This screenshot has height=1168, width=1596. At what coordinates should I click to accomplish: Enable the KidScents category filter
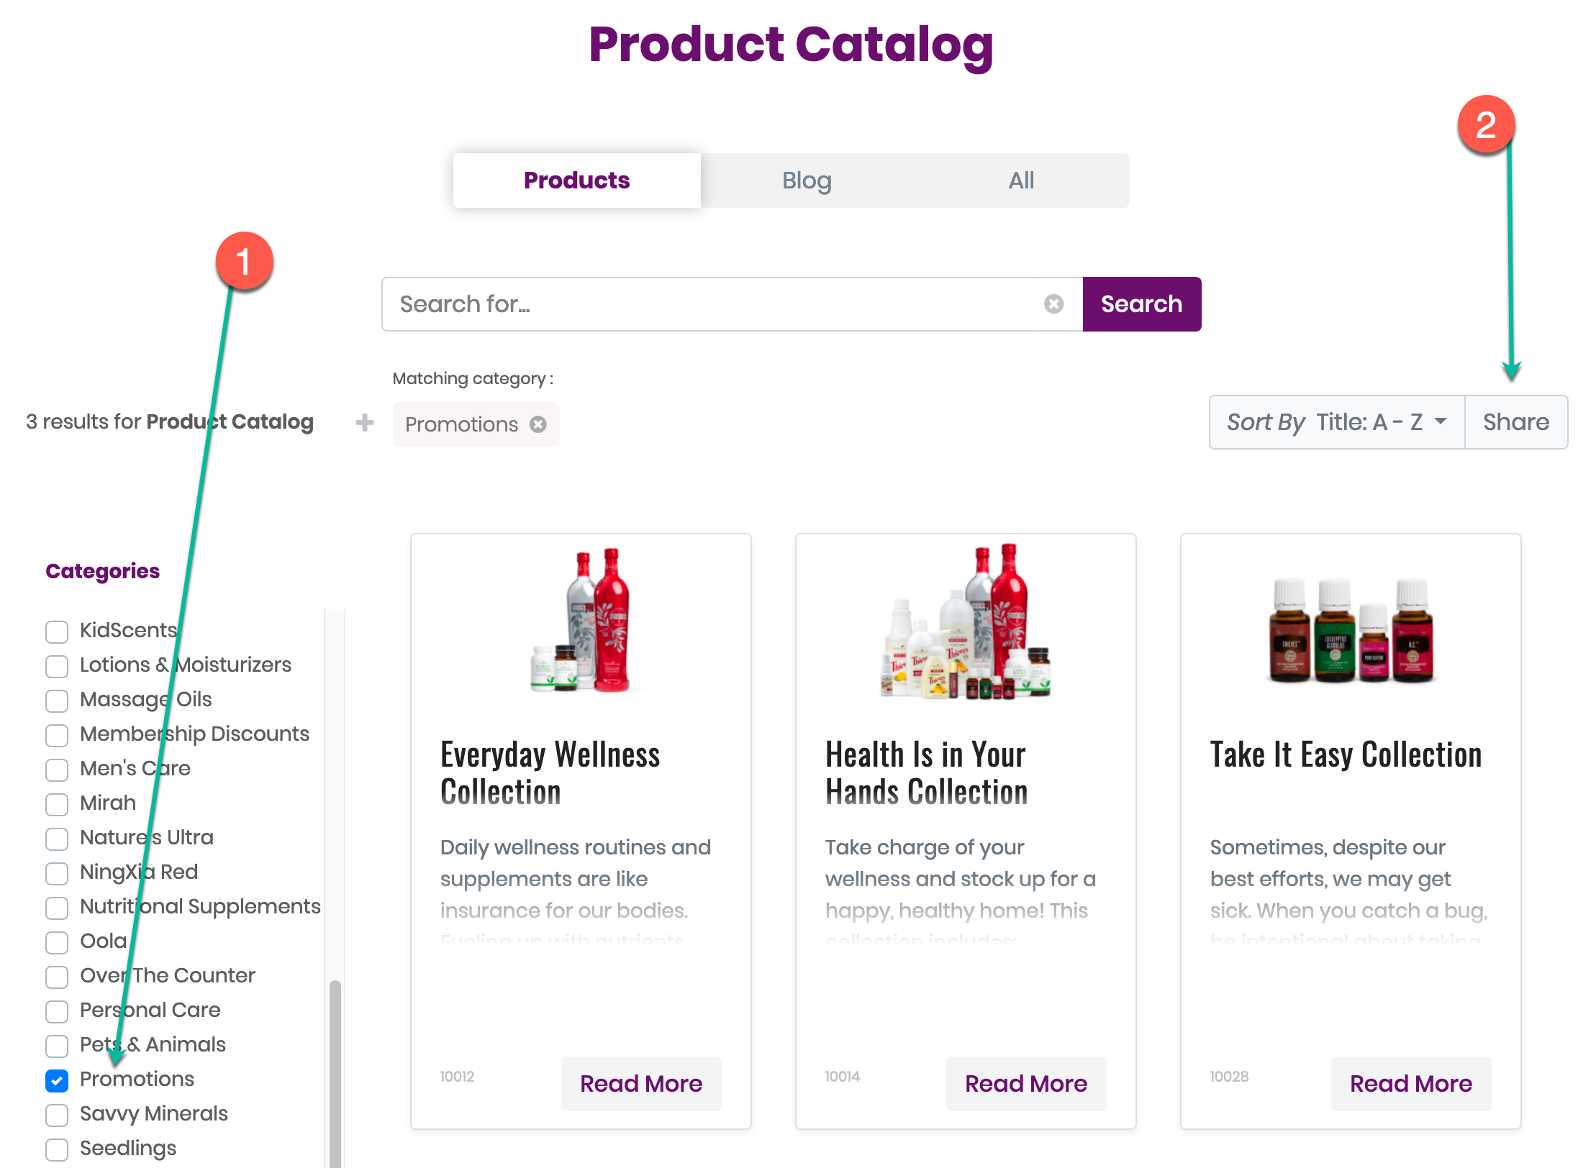coord(56,631)
